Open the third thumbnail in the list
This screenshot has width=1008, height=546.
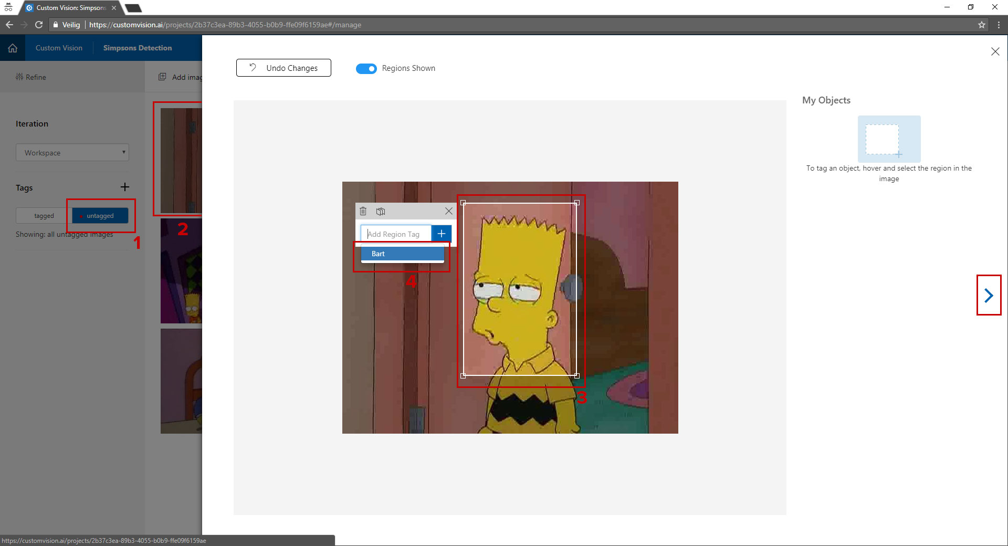[x=181, y=381]
